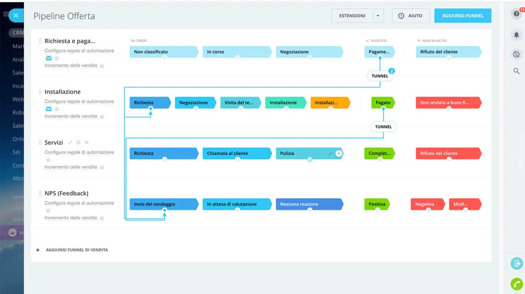Click the Richiesta e paga... funnel title
The height and width of the screenshot is (294, 525).
[70, 41]
